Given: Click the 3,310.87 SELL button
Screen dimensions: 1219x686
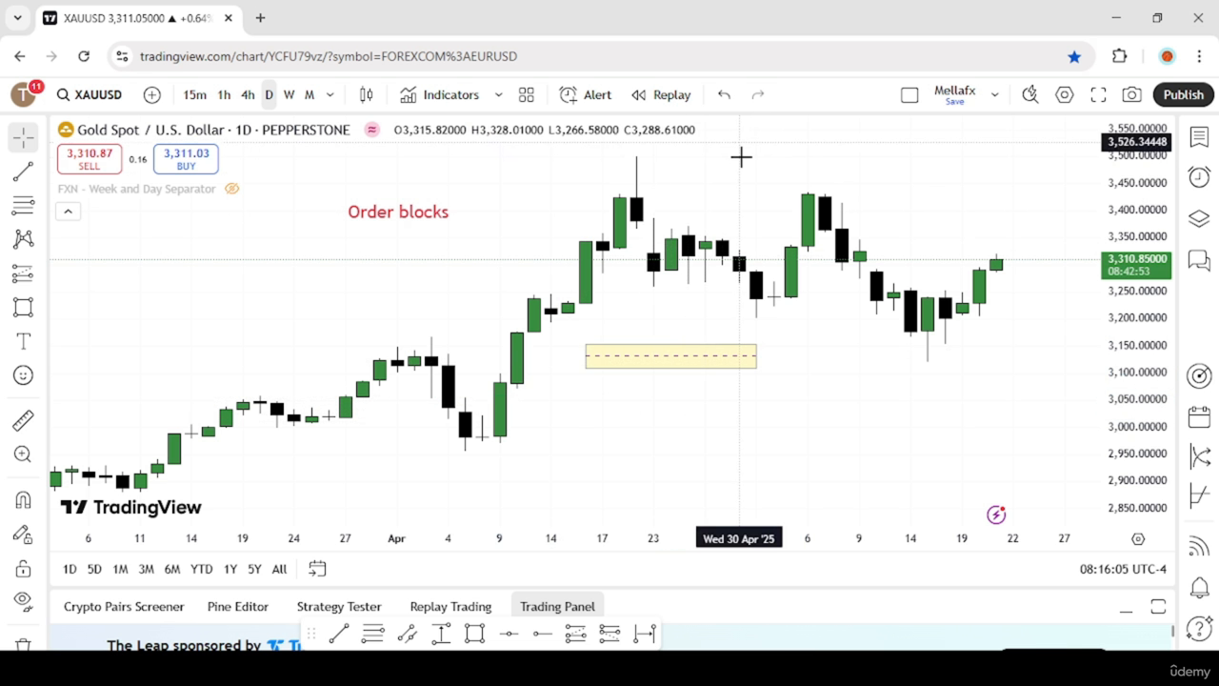Looking at the screenshot, I should (x=90, y=158).
